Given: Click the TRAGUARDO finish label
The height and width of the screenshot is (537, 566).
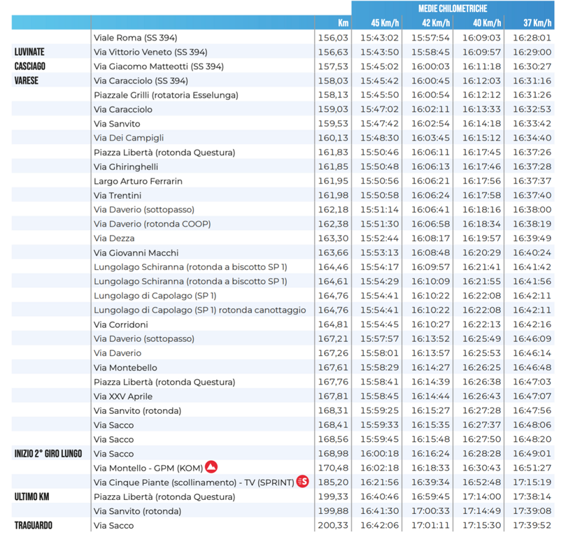Looking at the screenshot, I should tap(34, 525).
